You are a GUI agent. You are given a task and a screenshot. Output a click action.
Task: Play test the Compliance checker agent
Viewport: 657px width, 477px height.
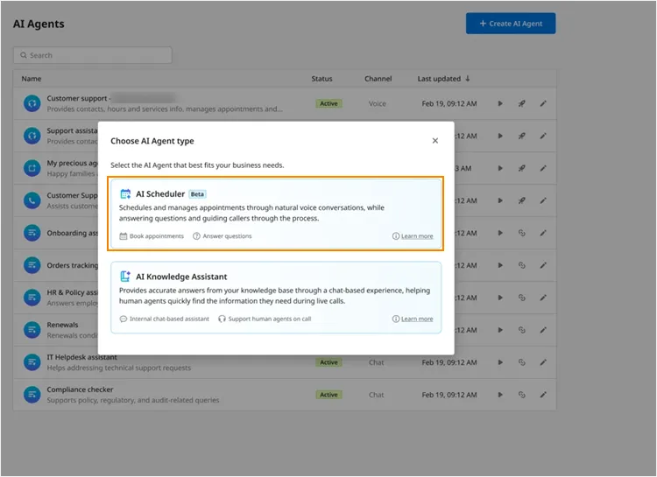500,395
